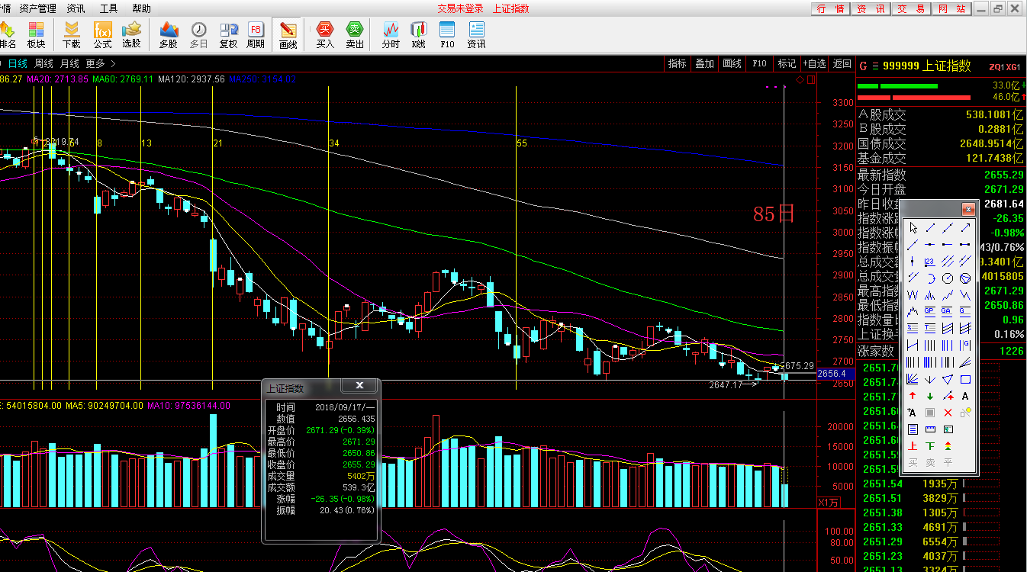The height and width of the screenshot is (572, 1027).
Task: Select the 123 price label tool
Action: (930, 262)
